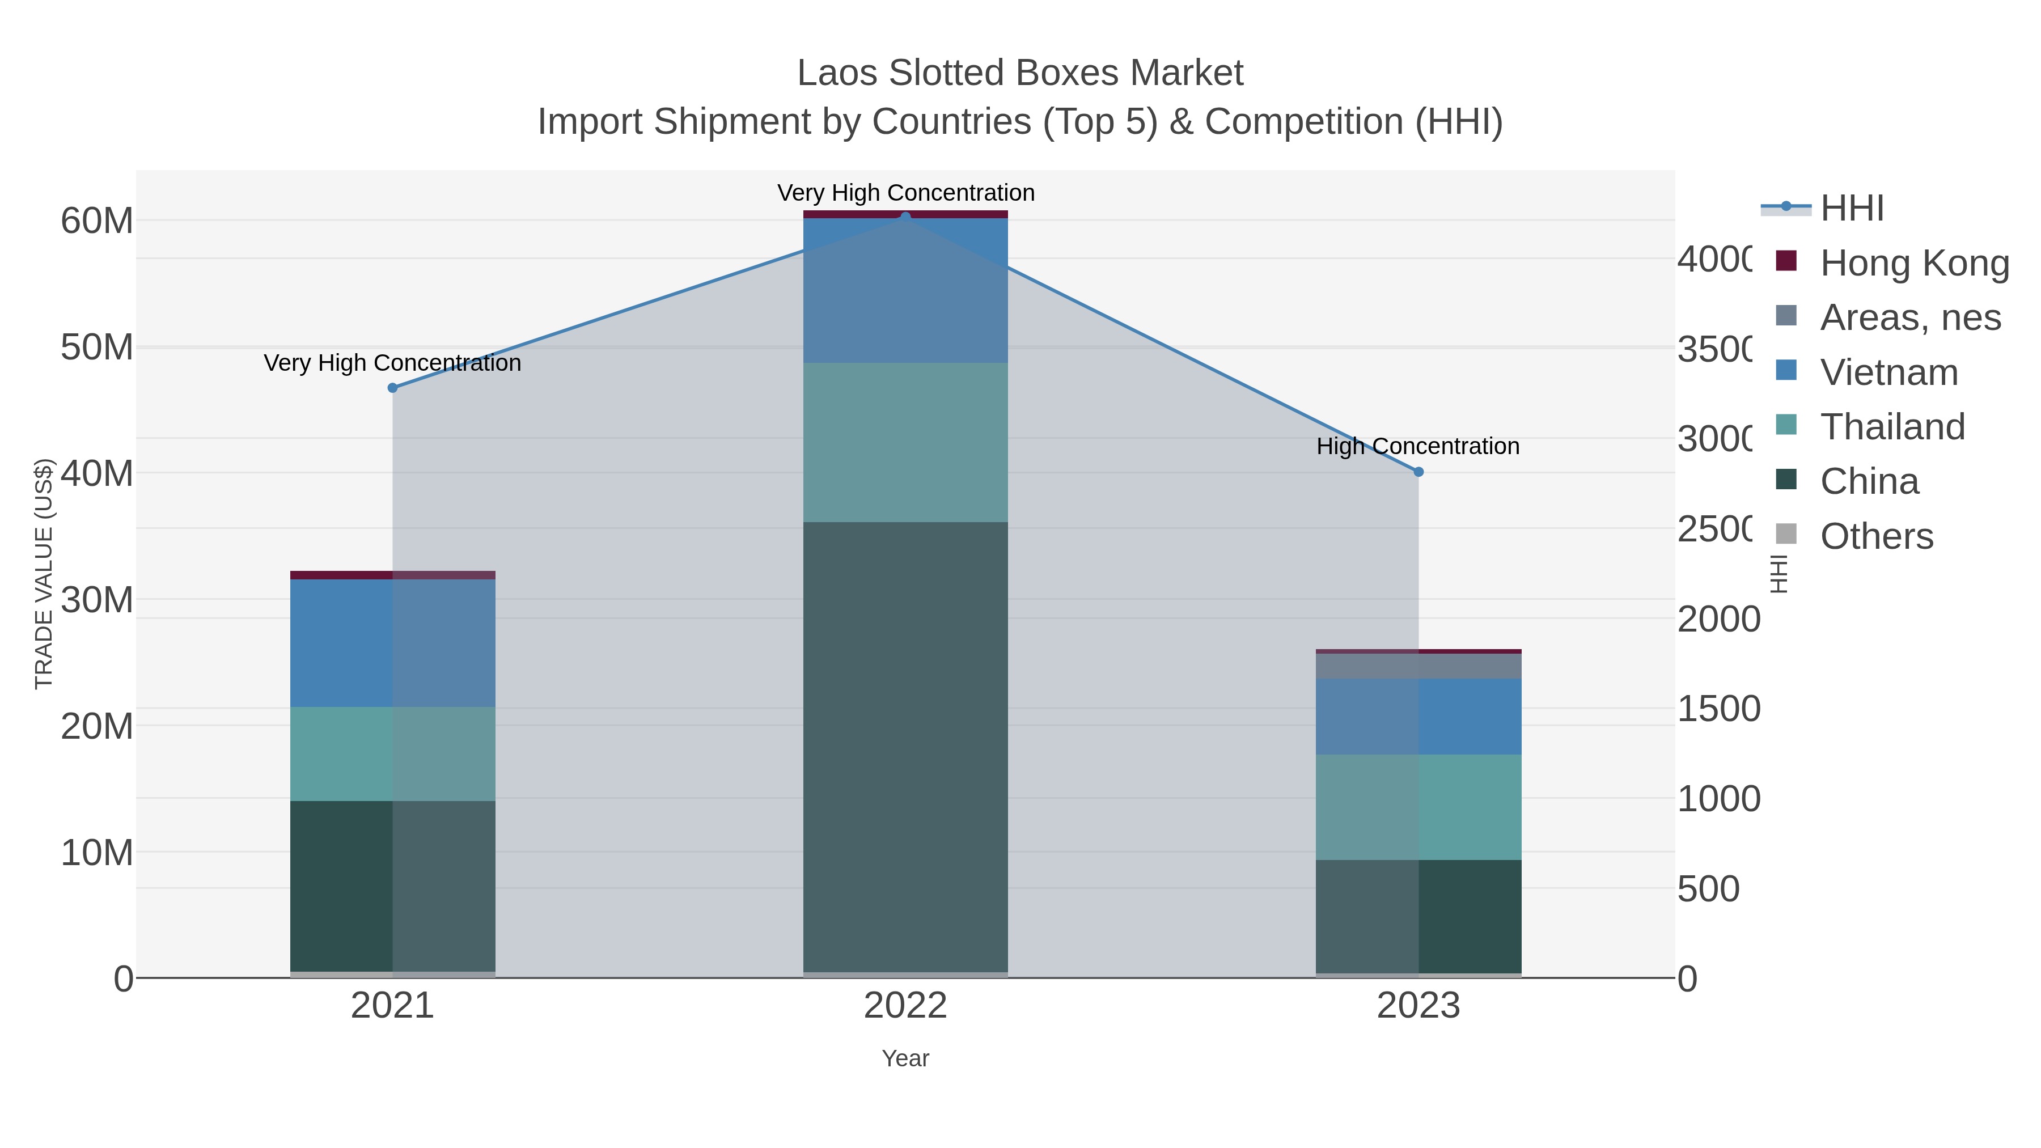
Task: Click the Vietnam segment of the 2021 bar
Action: pos(393,643)
